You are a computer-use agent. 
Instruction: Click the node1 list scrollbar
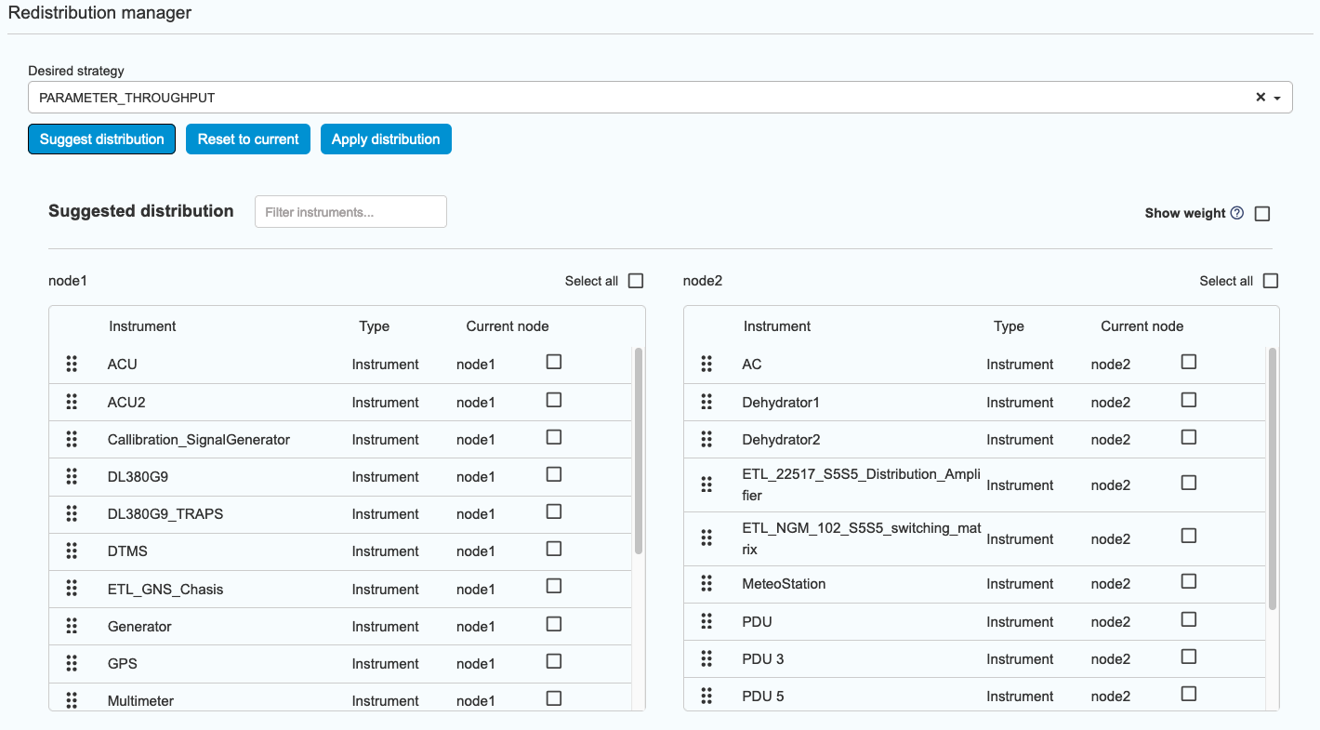pyautogui.click(x=639, y=451)
